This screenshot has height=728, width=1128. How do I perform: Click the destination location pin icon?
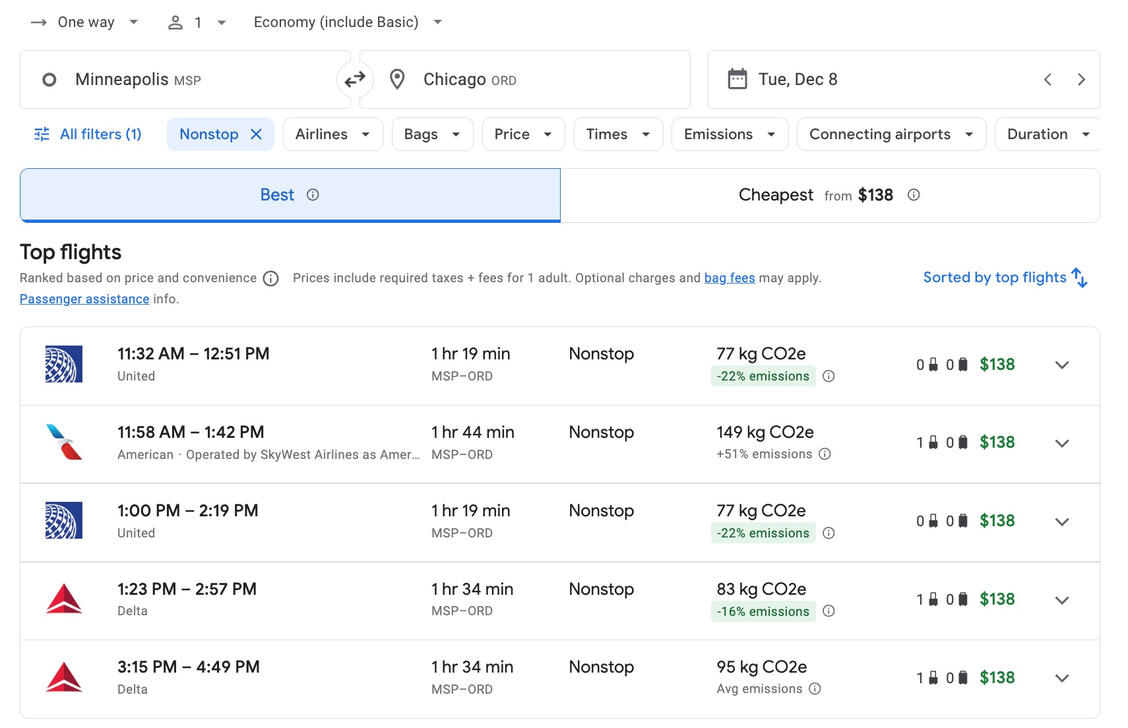click(396, 79)
